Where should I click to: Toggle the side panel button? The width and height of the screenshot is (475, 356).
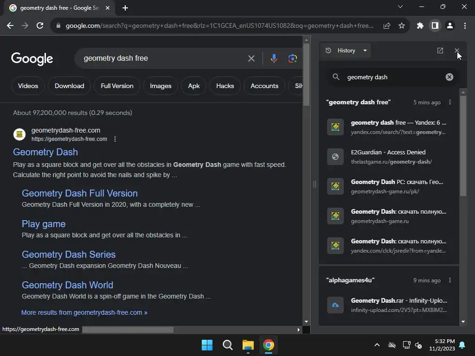coord(435,26)
